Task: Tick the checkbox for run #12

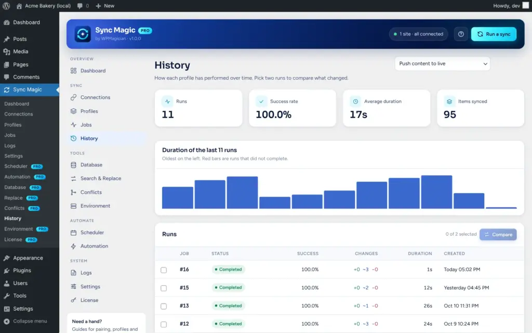Action: pyautogui.click(x=164, y=324)
